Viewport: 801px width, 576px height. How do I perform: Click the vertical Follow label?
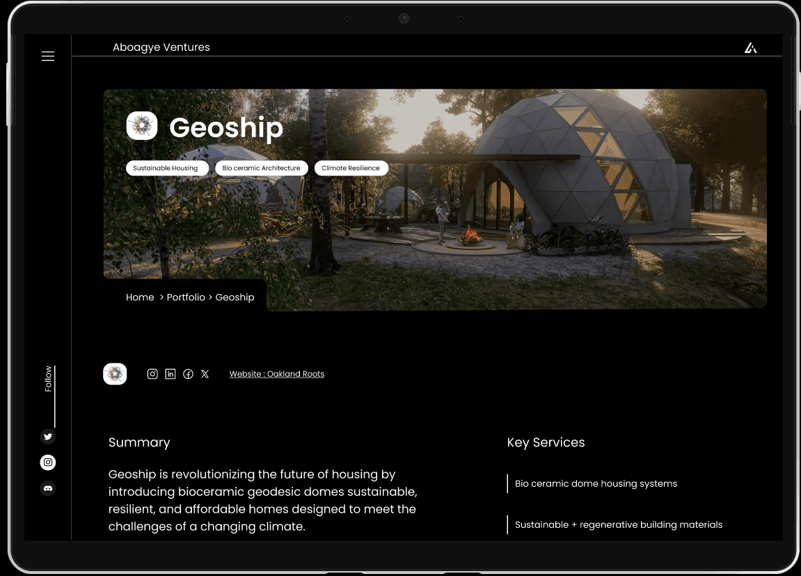(48, 379)
